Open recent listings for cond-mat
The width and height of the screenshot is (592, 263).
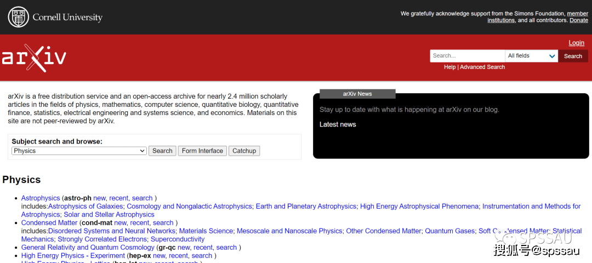click(140, 222)
